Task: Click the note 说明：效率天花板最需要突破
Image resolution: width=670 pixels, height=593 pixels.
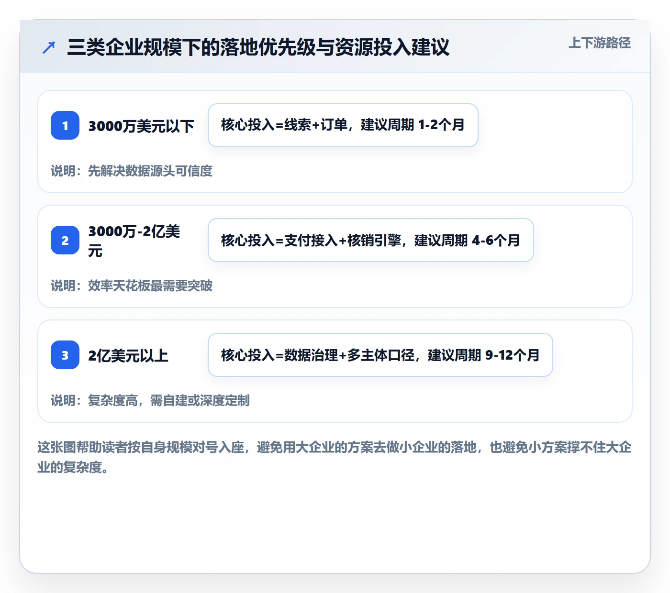Action: tap(132, 286)
